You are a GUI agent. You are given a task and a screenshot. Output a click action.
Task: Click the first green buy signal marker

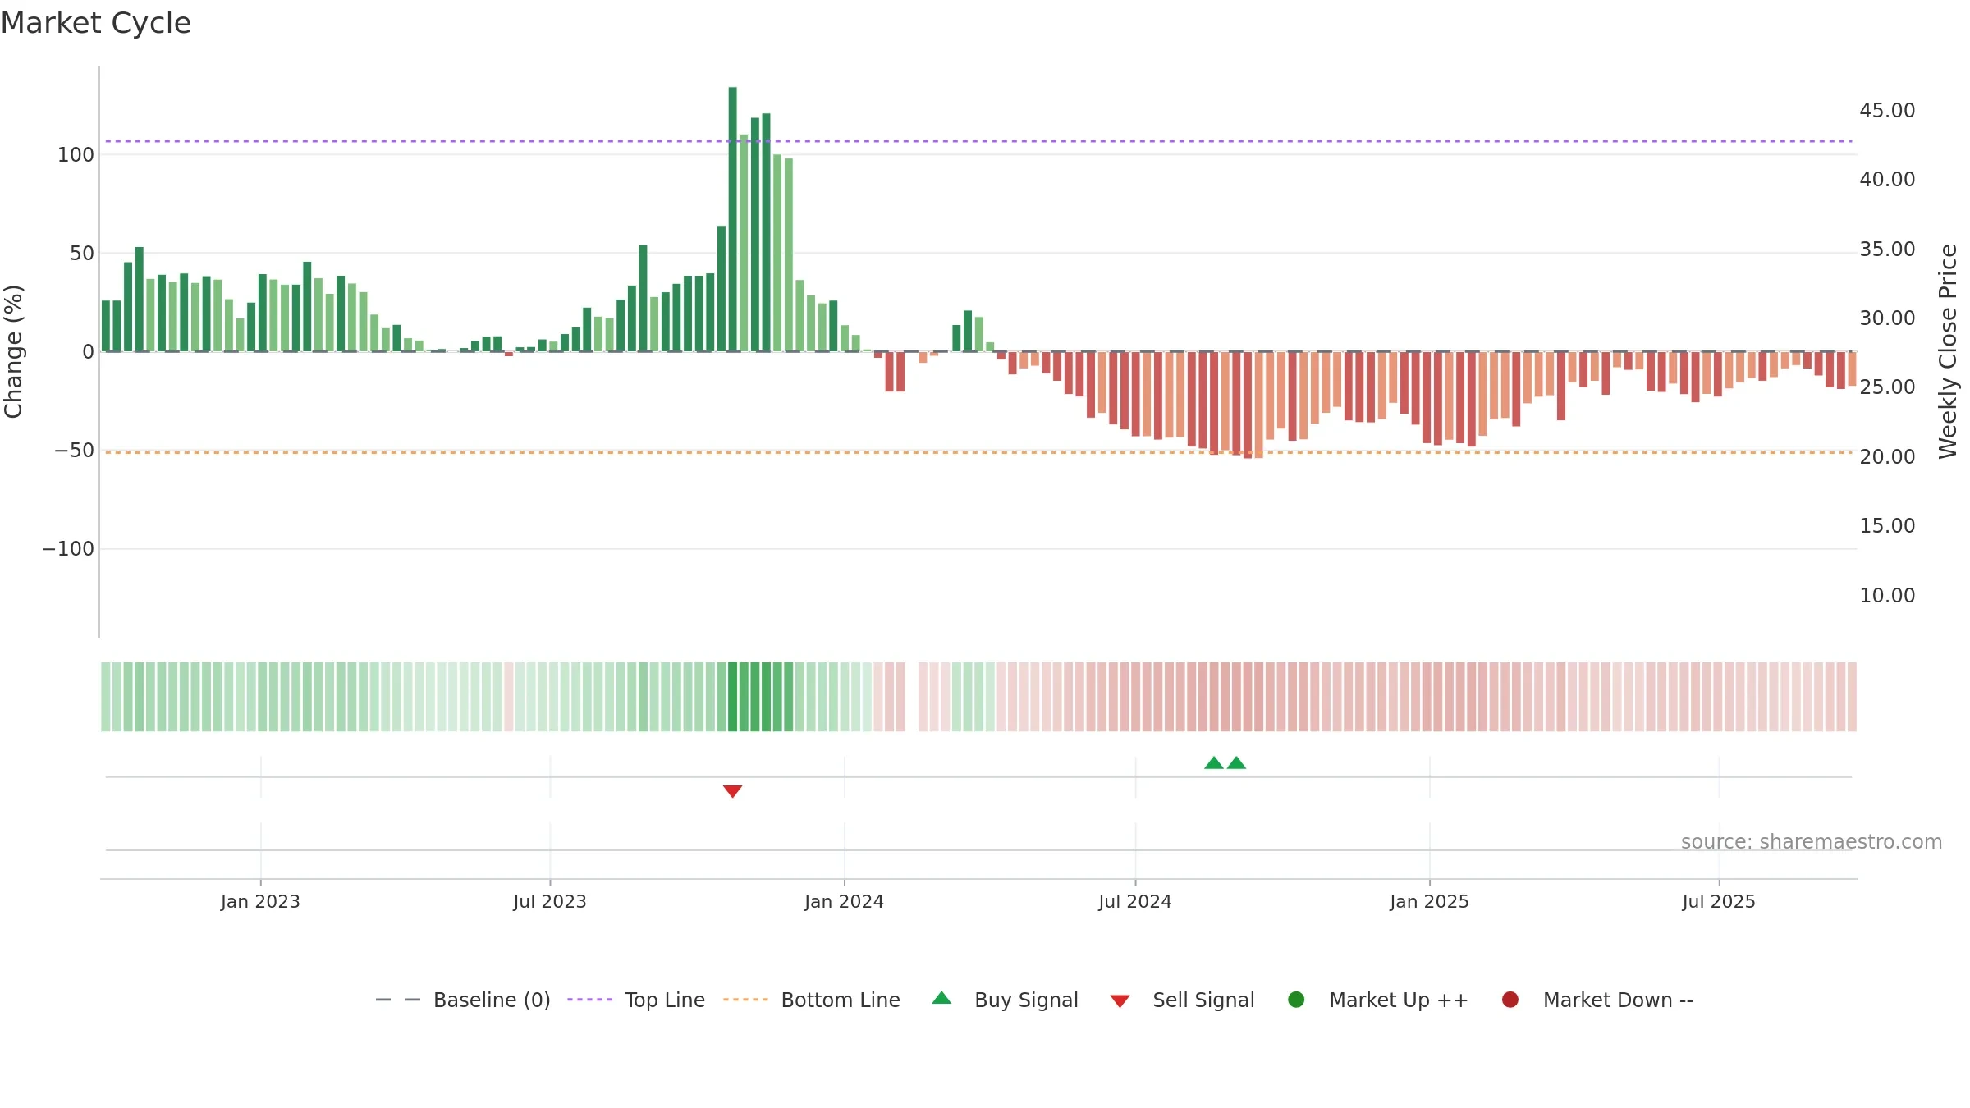[1214, 762]
